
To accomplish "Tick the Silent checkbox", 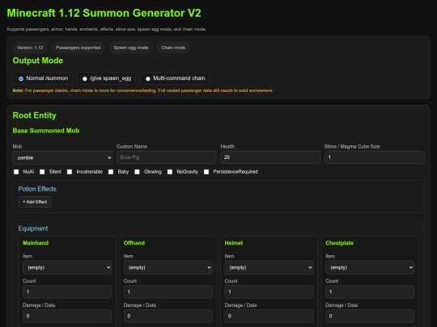I will [x=42, y=172].
